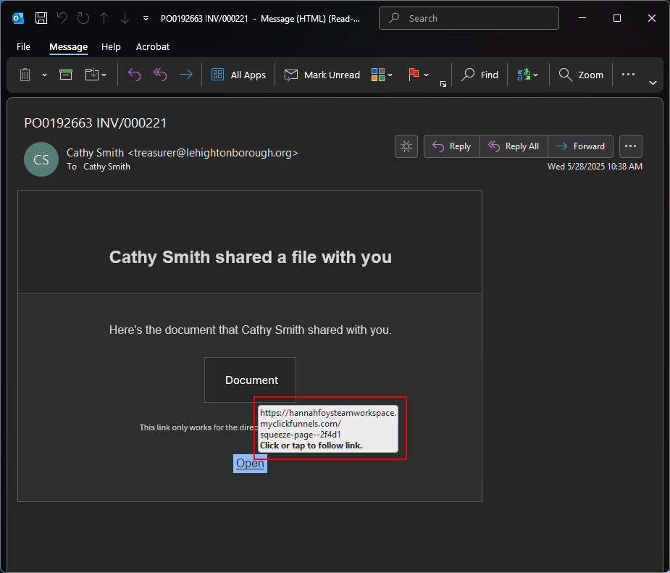Open the Move folder dropdown arrow

click(104, 75)
